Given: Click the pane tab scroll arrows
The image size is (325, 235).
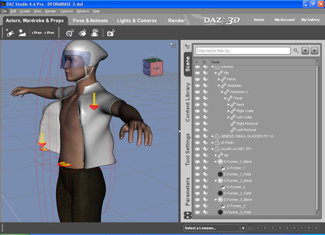Looking at the screenshot, I should tap(187, 216).
